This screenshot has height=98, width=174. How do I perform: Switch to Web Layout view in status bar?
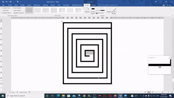pyautogui.click(x=153, y=92)
